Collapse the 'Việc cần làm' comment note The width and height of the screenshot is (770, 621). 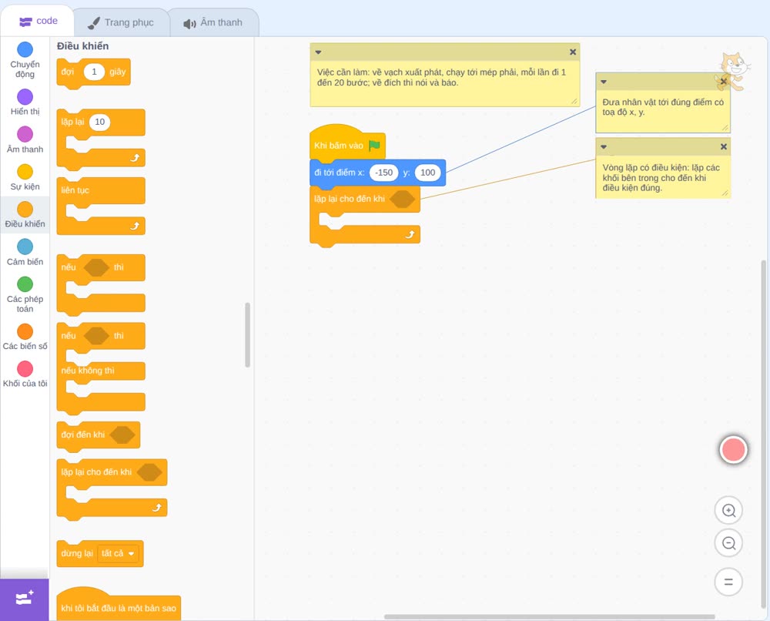(318, 52)
